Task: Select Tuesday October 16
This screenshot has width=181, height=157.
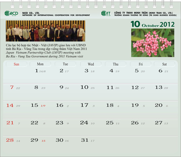Action: click(60, 105)
